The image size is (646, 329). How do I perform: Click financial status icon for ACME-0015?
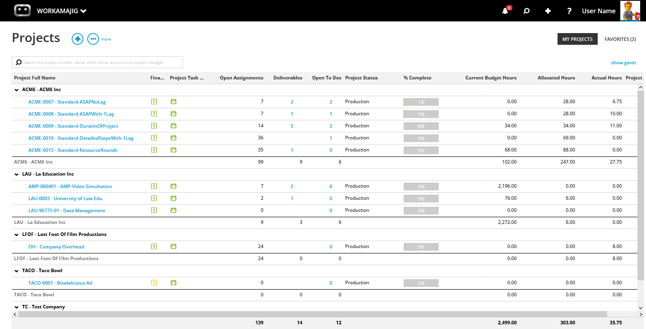[154, 150]
